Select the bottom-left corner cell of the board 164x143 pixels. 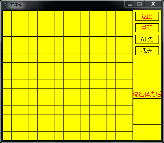point(7,136)
